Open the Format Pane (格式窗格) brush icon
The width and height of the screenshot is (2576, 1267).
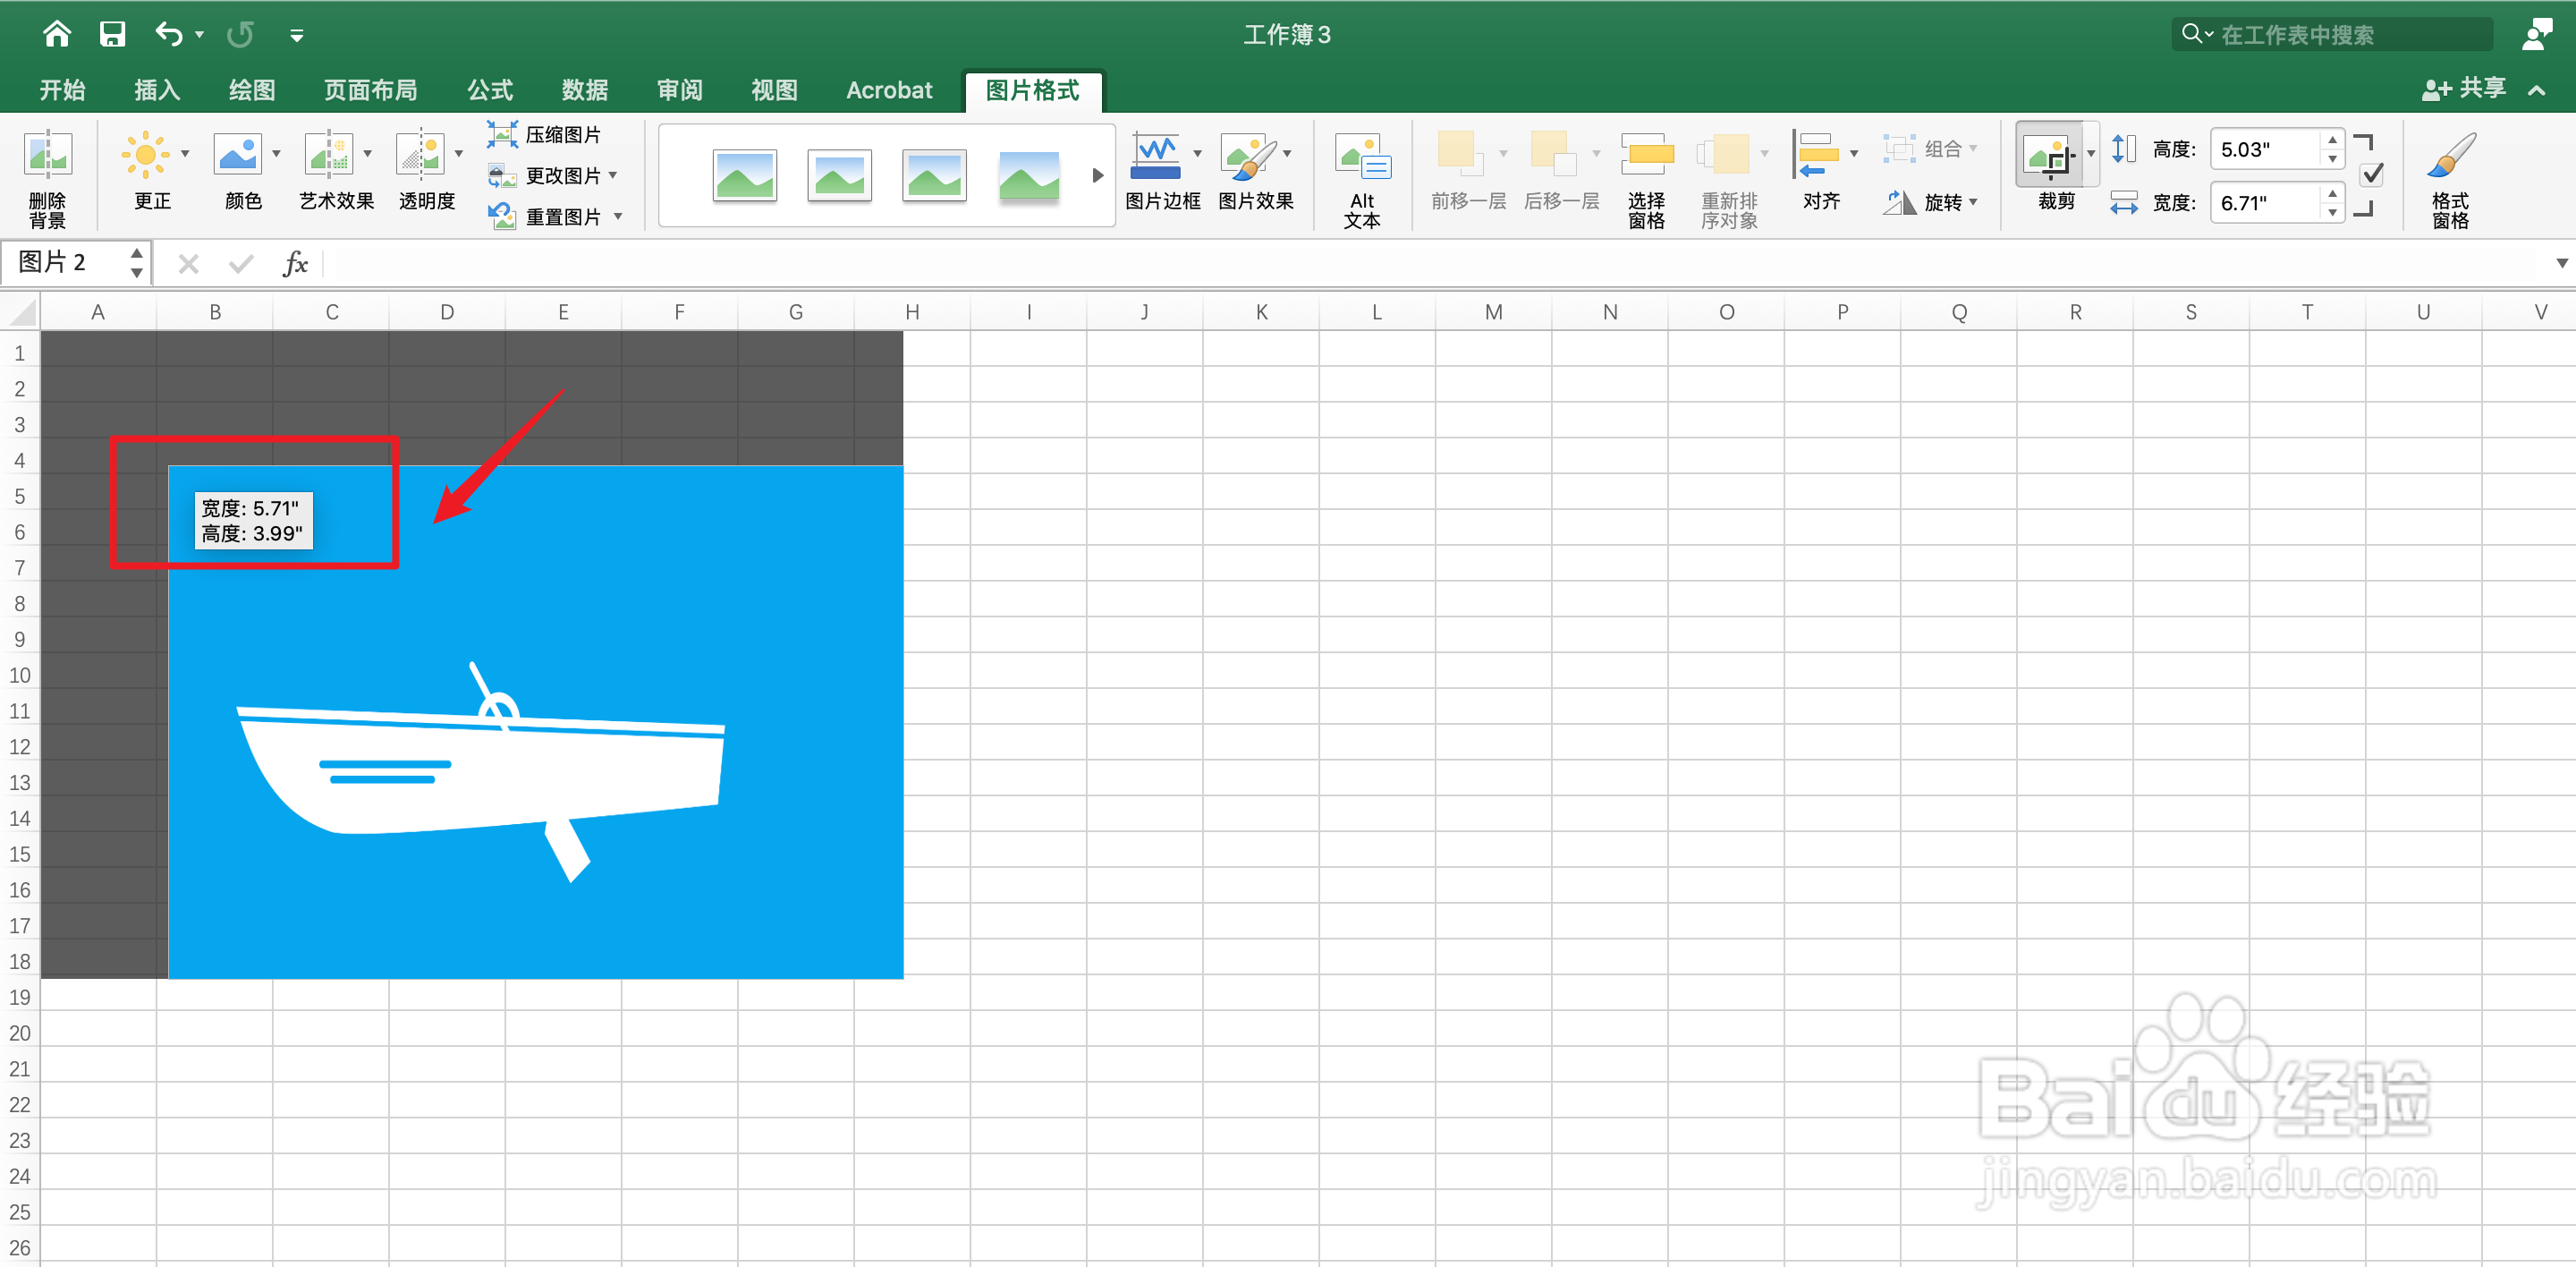tap(2450, 157)
